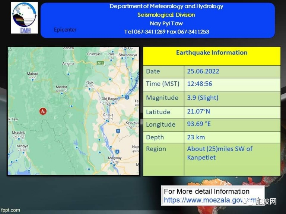Image resolution: width=286 pixels, height=214 pixels.
Task: Click the Time (MST) row label
Action: coord(162,84)
